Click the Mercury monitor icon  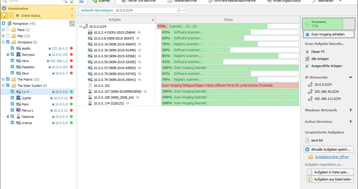[18, 110]
